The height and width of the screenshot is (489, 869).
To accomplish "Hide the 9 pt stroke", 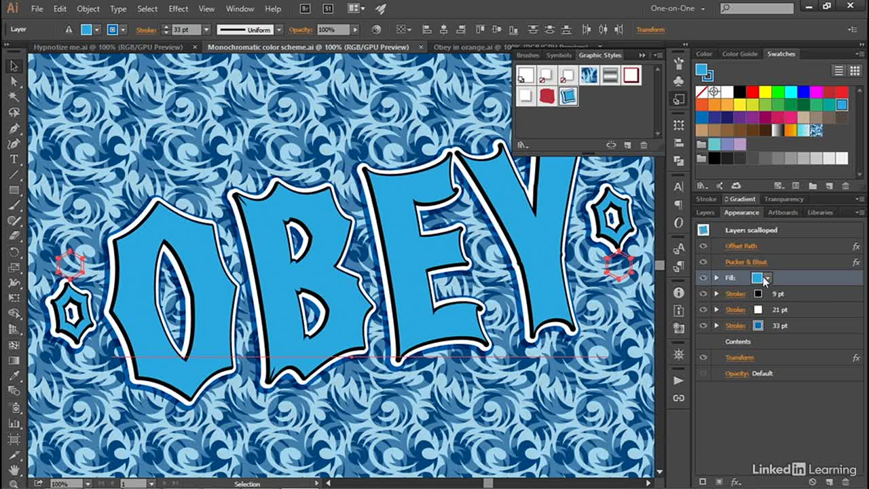I will tap(703, 293).
